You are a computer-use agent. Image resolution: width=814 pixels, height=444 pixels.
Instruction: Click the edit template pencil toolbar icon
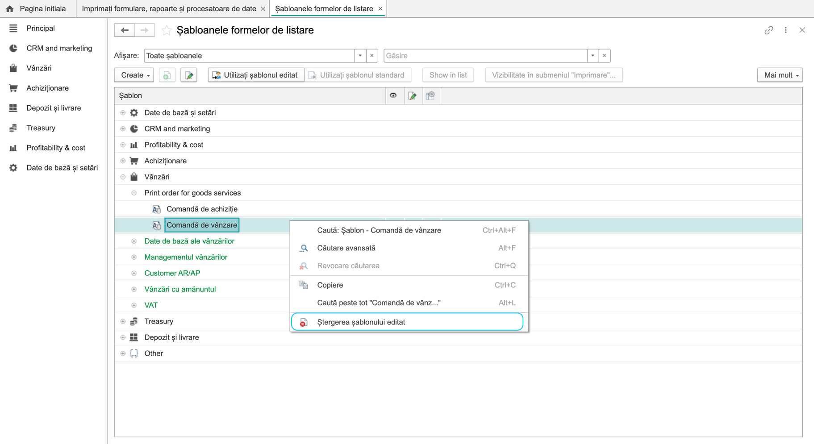coord(189,75)
